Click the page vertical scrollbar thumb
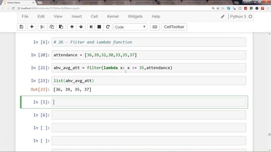Image resolution: width=271 pixels, height=152 pixels. click(x=269, y=134)
